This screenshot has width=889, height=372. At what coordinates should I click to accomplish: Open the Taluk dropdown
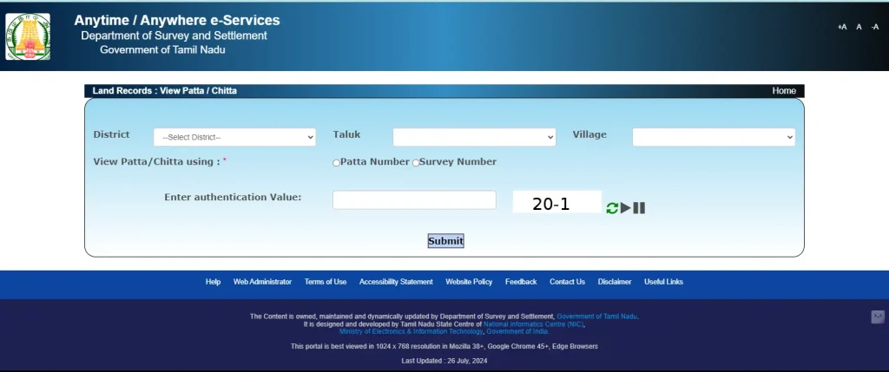474,137
